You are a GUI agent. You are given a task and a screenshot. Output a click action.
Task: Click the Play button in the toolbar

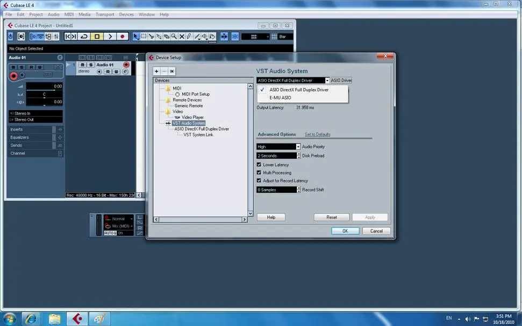[x=110, y=37]
